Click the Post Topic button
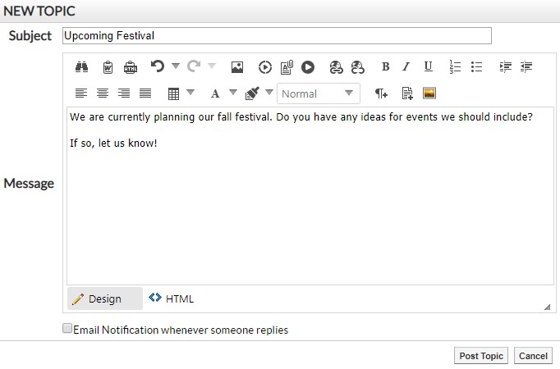Image resolution: width=560 pixels, height=369 pixels. coord(480,356)
